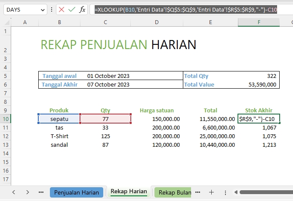Select the Qty cell showing 77
This screenshot has height=201, width=293.
pyautogui.click(x=105, y=119)
